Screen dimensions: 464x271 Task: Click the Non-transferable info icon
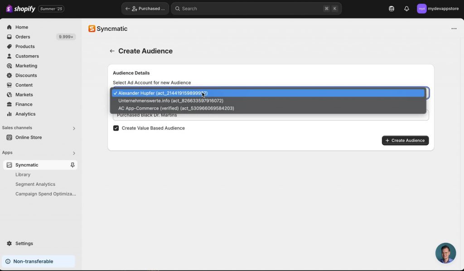pos(8,261)
